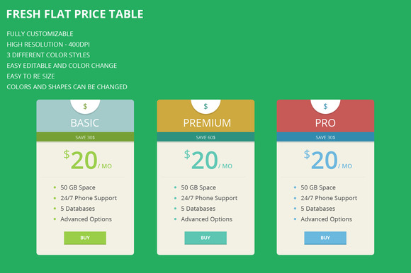Select the PREMIUM plan header
Image resolution: width=411 pixels, height=273 pixels.
(207, 123)
